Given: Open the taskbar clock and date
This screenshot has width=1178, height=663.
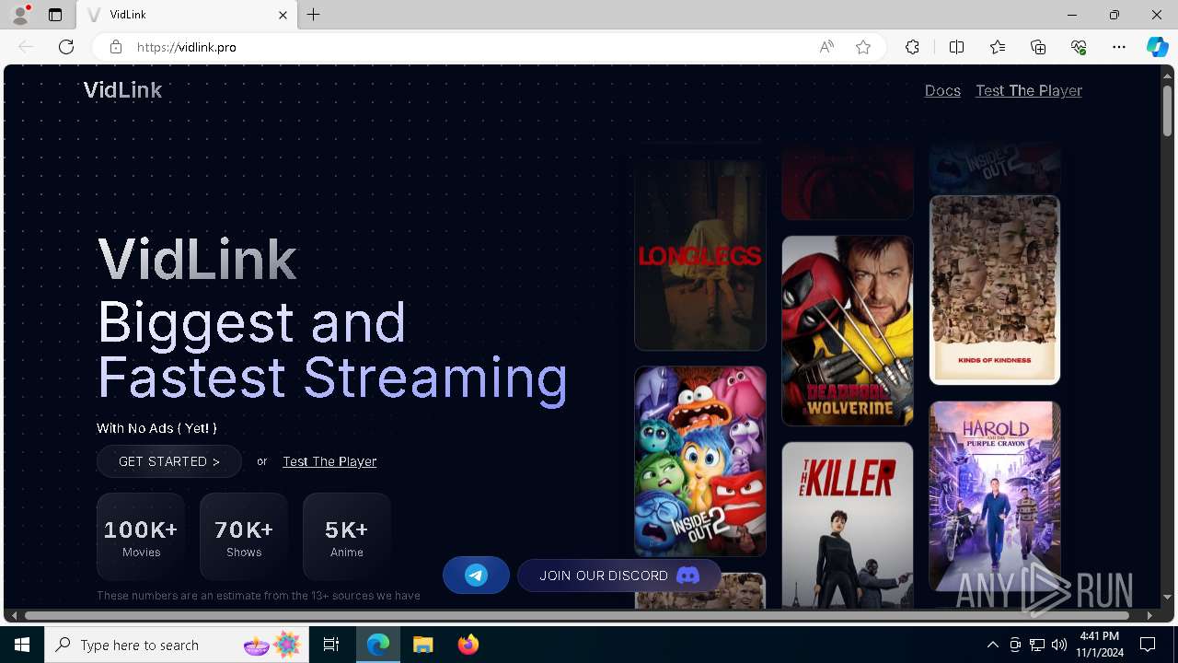Looking at the screenshot, I should coord(1099,645).
